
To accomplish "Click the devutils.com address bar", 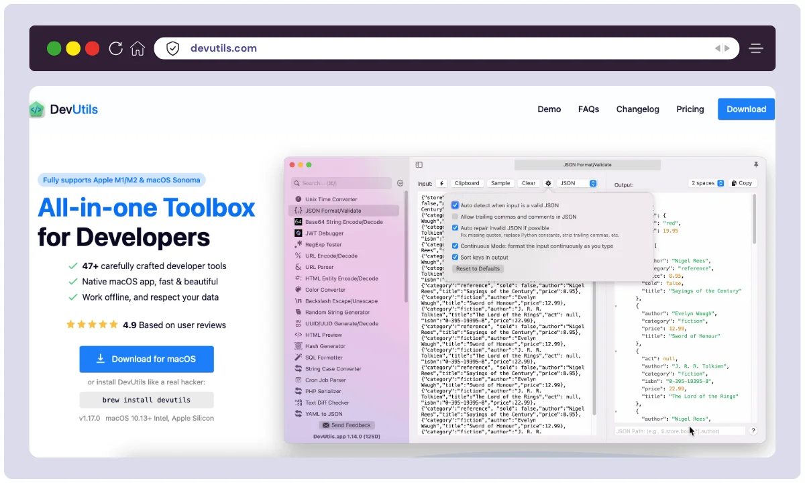I will pos(447,48).
